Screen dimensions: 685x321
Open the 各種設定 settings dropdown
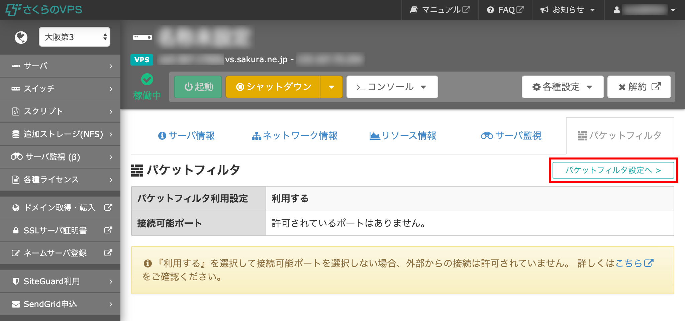562,87
